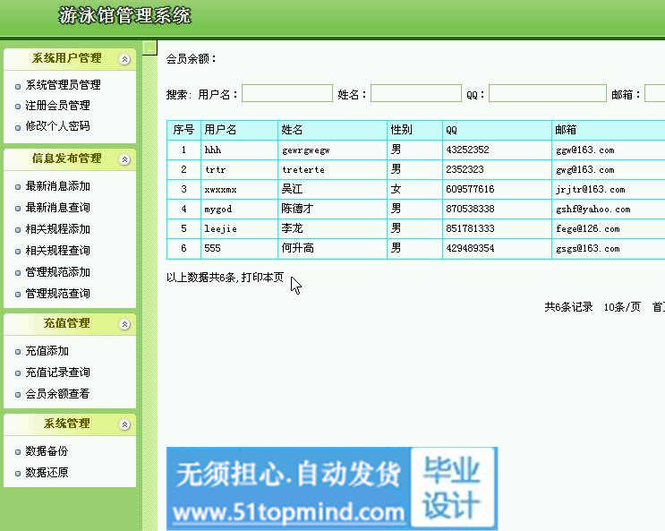Screen dimensions: 665x531
Task: Open 管理规范添加 page
Action: [x=57, y=272]
